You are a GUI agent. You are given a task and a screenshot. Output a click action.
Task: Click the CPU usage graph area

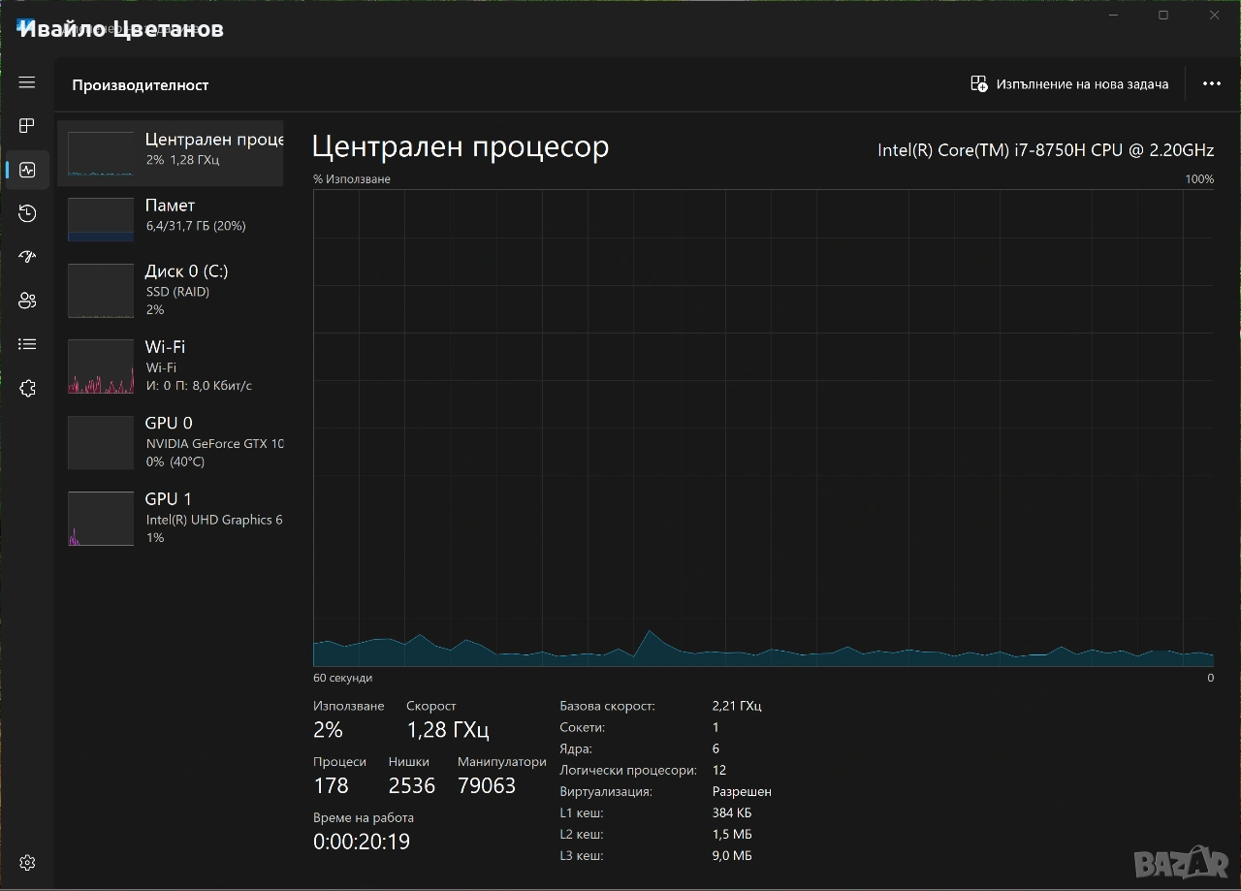tap(763, 427)
